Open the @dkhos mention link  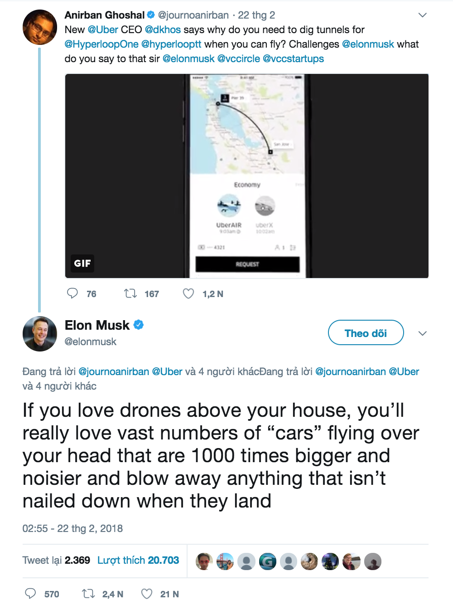(163, 29)
